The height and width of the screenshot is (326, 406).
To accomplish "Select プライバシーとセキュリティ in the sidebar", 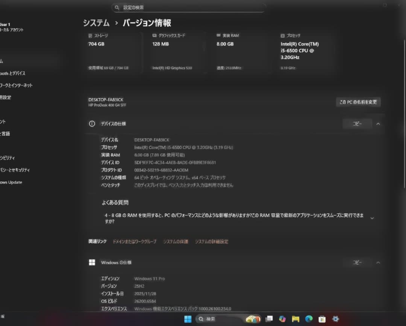I will 15,170.
